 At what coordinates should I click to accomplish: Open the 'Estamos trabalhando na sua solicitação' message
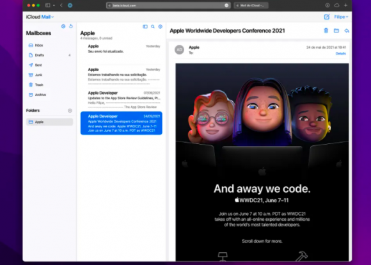click(122, 76)
